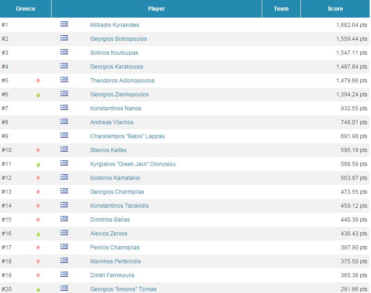Open Theodoros Aidonopoulos player link
This screenshot has height=293, width=371.
[x=122, y=81]
